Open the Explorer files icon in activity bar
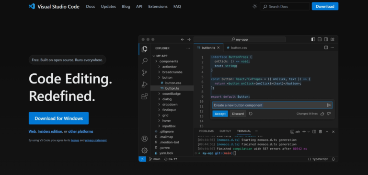The image size is (368, 175). (145, 49)
